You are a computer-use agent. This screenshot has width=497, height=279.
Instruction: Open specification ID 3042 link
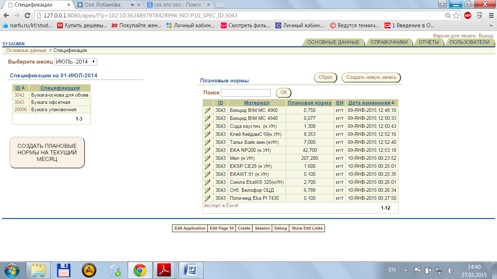(19, 95)
